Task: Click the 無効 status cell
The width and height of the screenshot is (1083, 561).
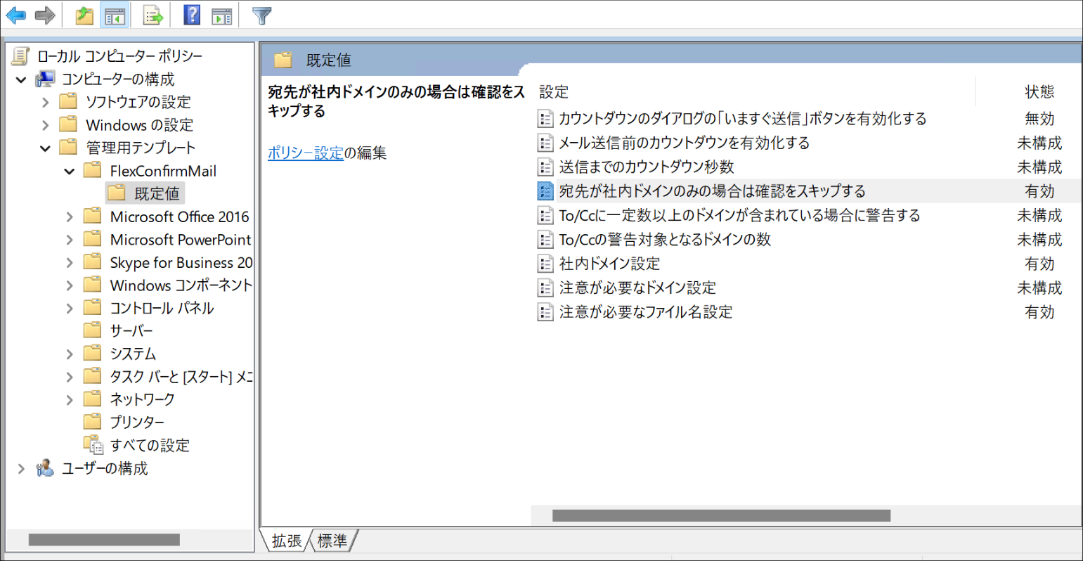Action: 1039,119
